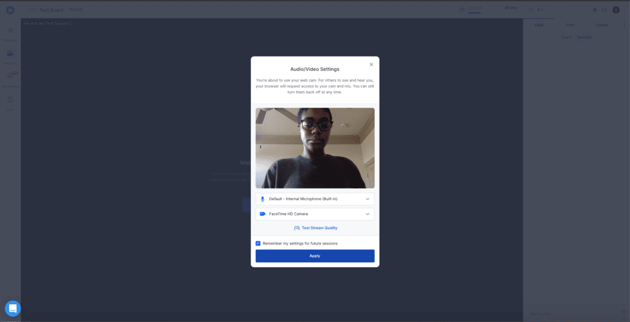Open Sessions in the sidebar

pyautogui.click(x=10, y=57)
